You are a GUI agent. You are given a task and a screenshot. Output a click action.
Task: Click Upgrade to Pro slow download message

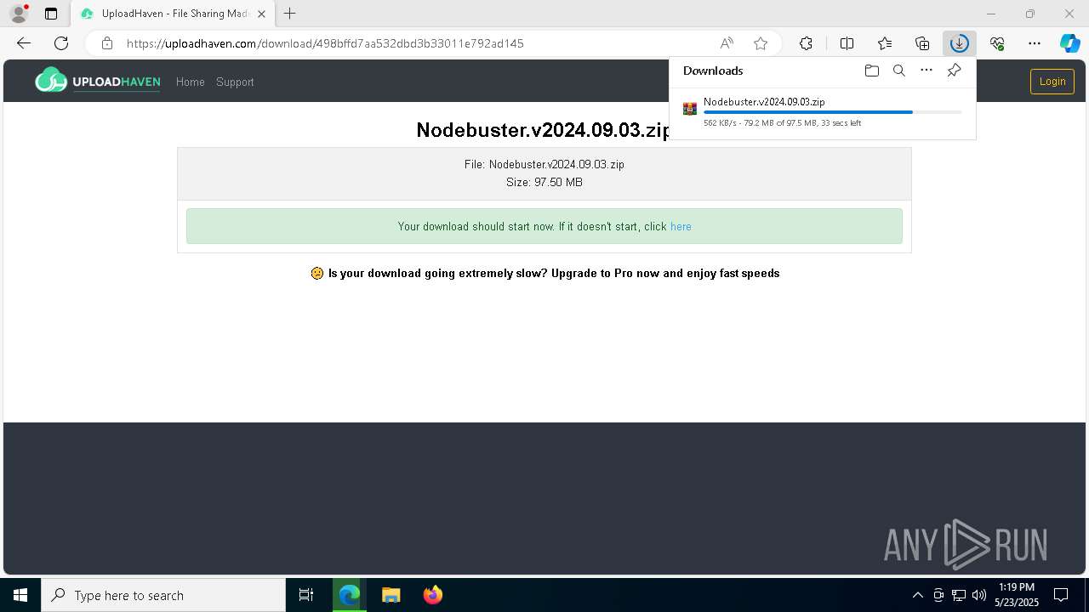pyautogui.click(x=544, y=273)
